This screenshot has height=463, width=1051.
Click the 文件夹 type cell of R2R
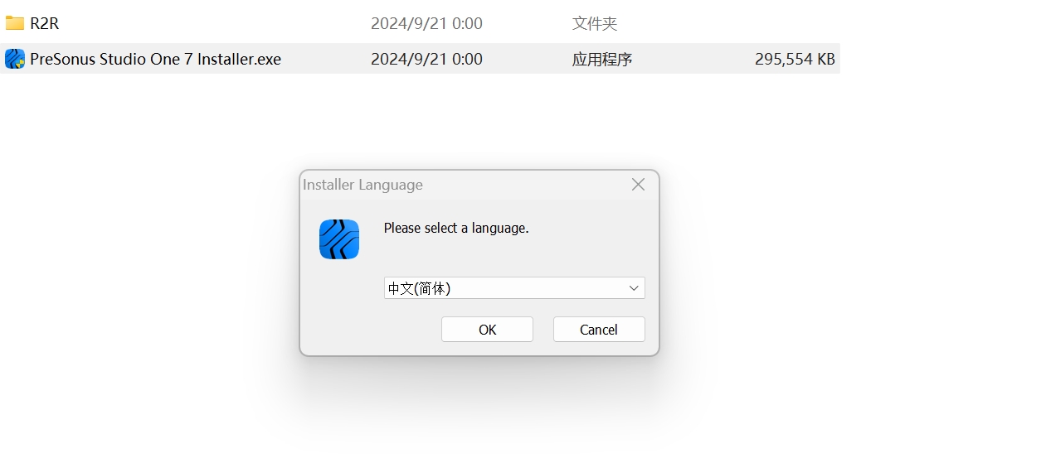click(x=595, y=23)
